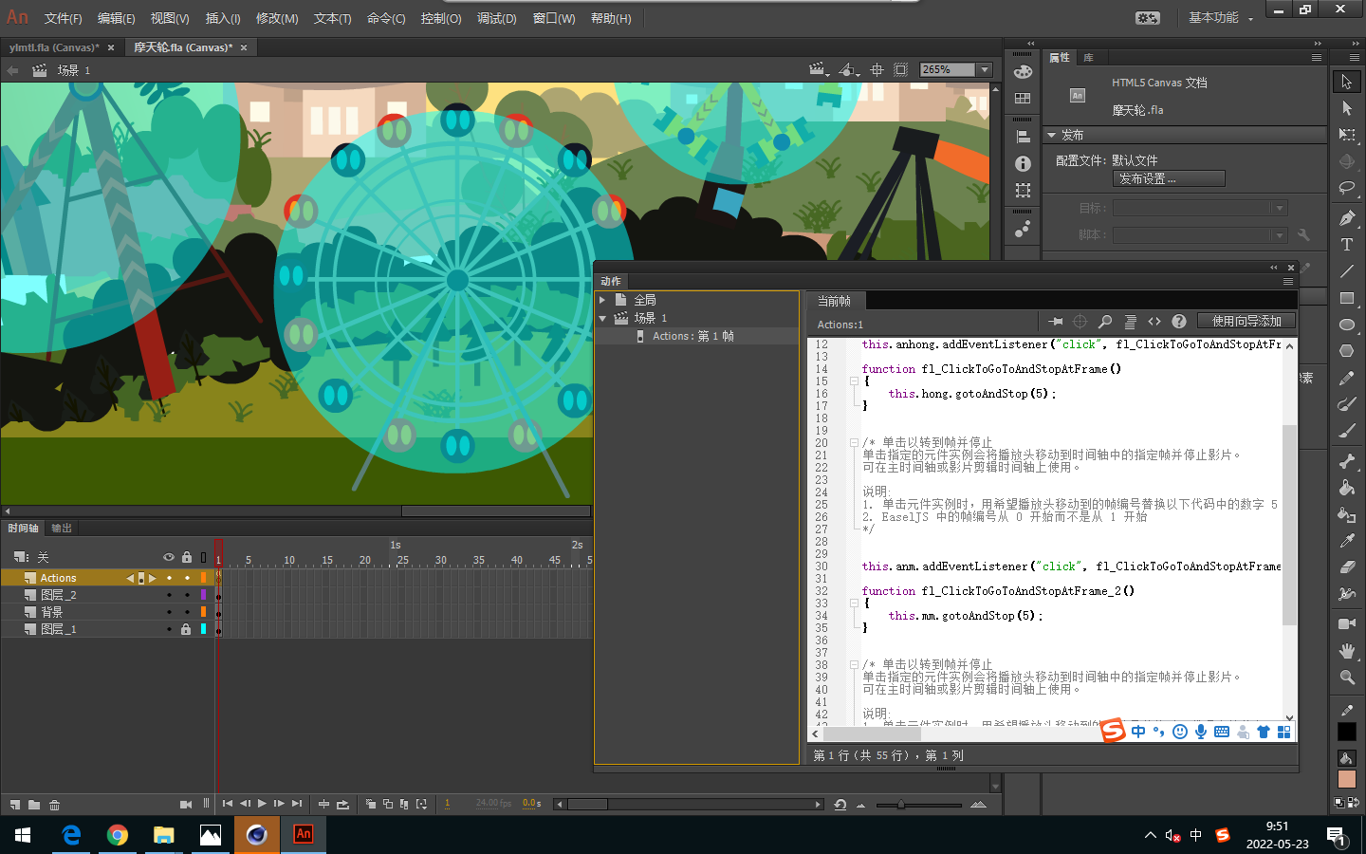The width and height of the screenshot is (1366, 854).
Task: Click the 使用向导添加 button
Action: coord(1246,322)
